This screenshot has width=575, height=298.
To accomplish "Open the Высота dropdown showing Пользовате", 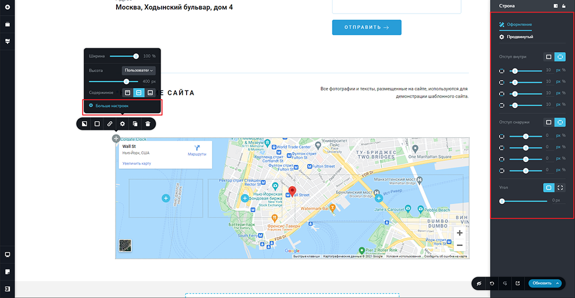I will click(139, 70).
